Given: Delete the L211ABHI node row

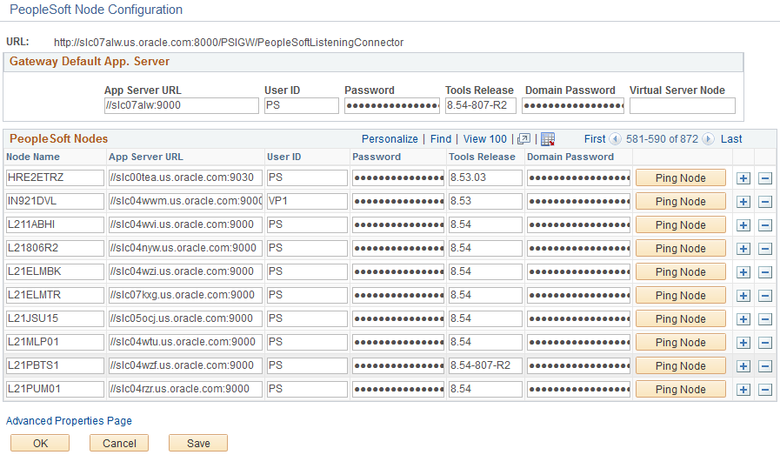Looking at the screenshot, I should pyautogui.click(x=765, y=225).
